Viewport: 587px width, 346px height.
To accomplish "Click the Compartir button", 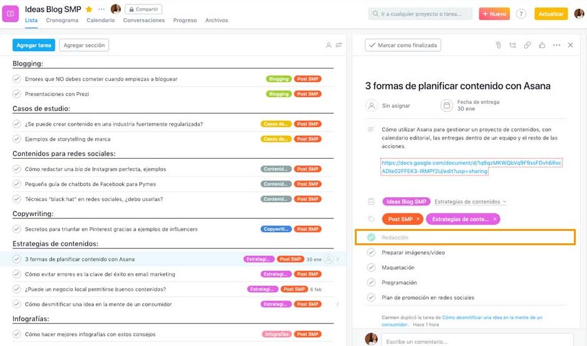I will (x=143, y=9).
